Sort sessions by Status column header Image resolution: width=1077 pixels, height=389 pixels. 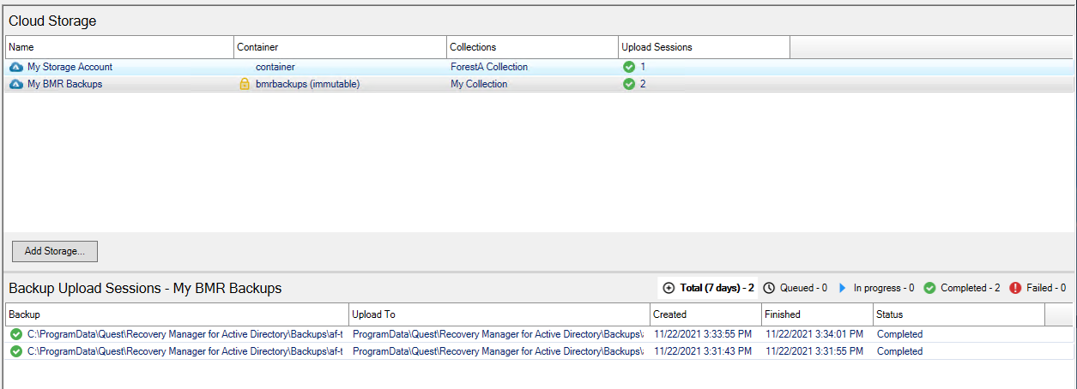click(x=959, y=314)
